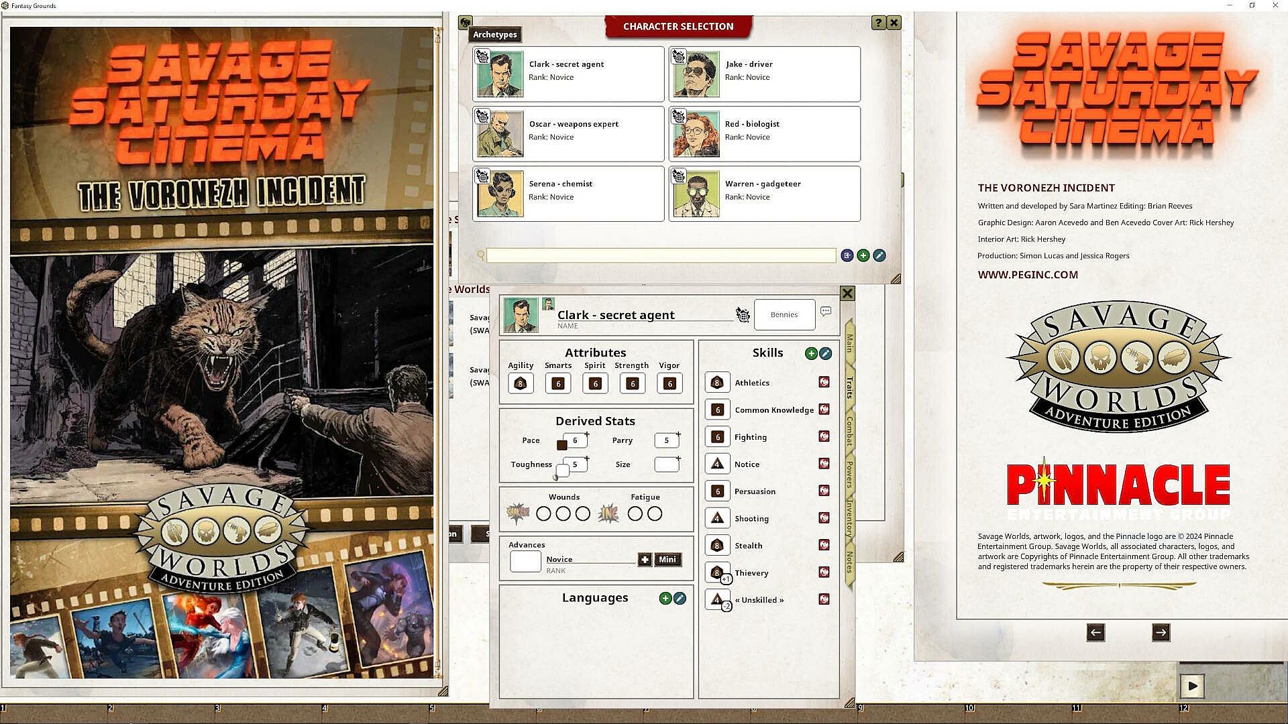Switch to the Combat tab

click(849, 430)
